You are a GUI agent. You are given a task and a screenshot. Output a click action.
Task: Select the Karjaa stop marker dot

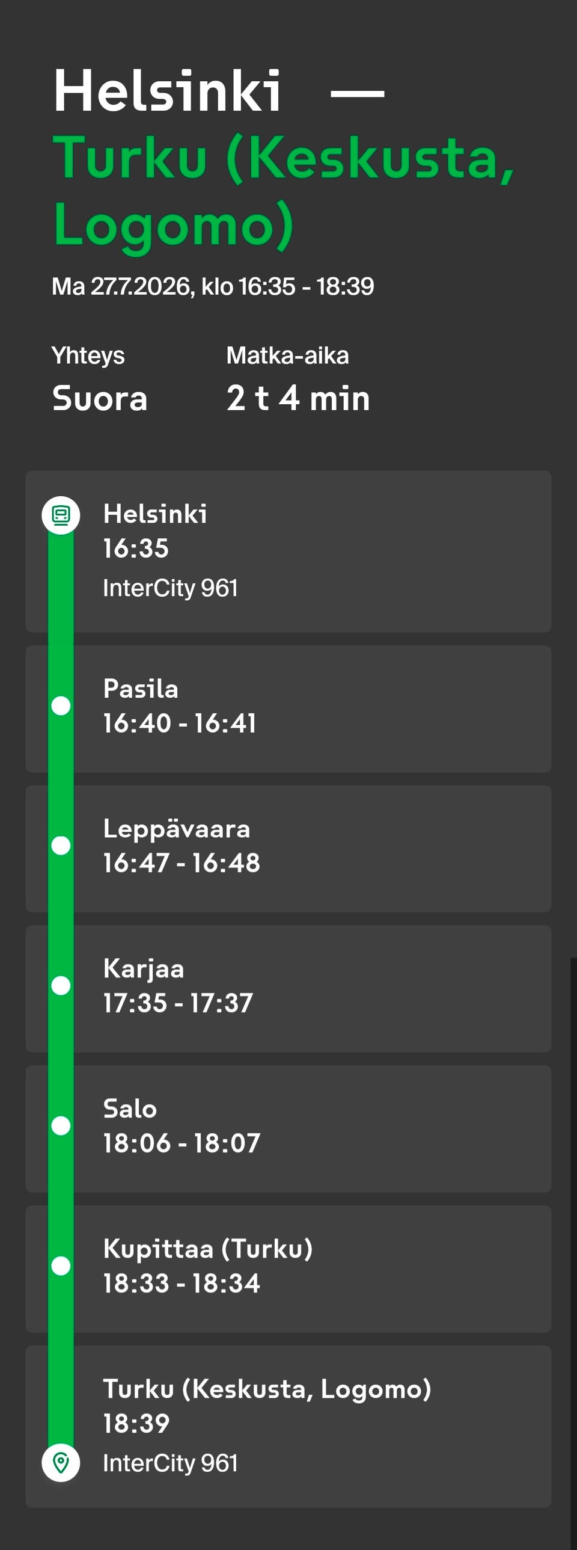tap(61, 986)
